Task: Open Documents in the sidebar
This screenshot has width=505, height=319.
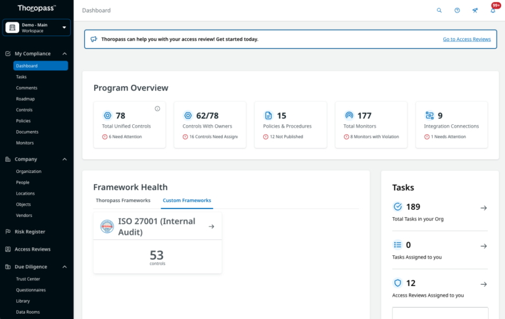Action: point(27,132)
